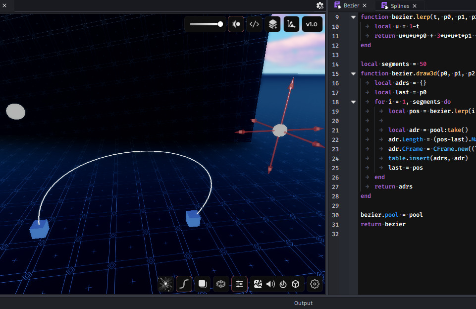476x309 pixels.
Task: Select the shape tool
Action: [202, 284]
